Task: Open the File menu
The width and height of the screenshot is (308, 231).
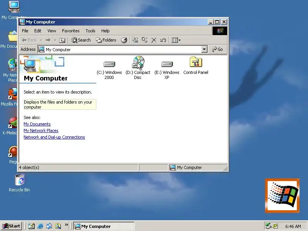Action: [25, 31]
